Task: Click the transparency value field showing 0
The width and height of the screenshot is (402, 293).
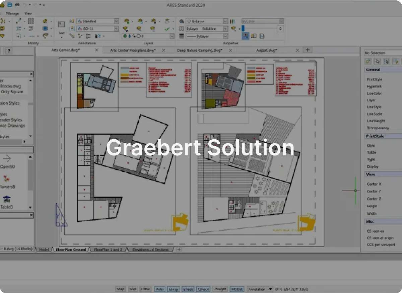Action: [x=280, y=29]
